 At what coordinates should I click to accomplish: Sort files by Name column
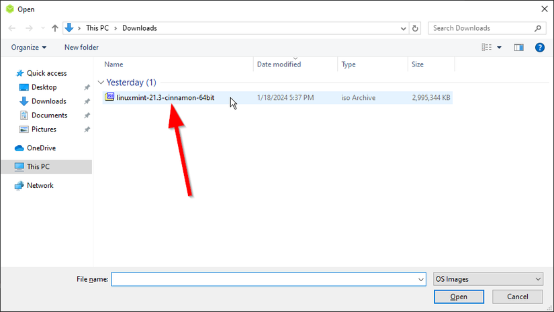point(113,64)
